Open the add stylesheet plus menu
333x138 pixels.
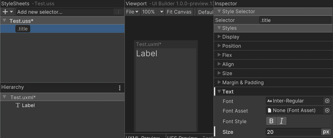pos(8,12)
